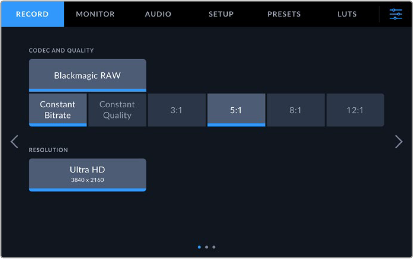
Task: Open the PRESETS tab
Action: click(284, 14)
